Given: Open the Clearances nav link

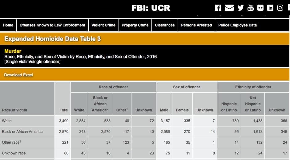Looking at the screenshot, I should [x=165, y=25].
